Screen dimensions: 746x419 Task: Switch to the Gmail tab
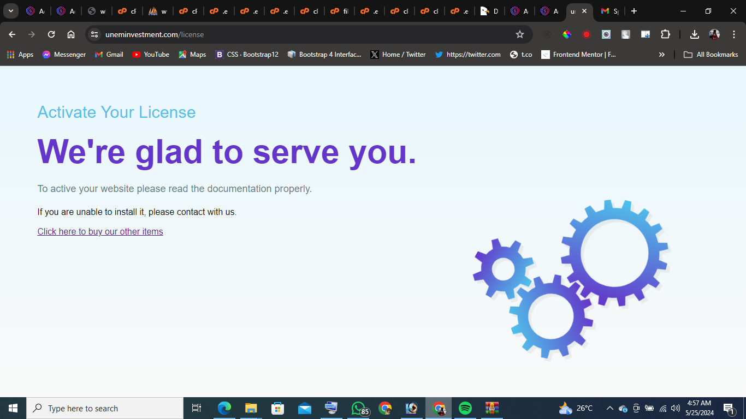point(609,11)
